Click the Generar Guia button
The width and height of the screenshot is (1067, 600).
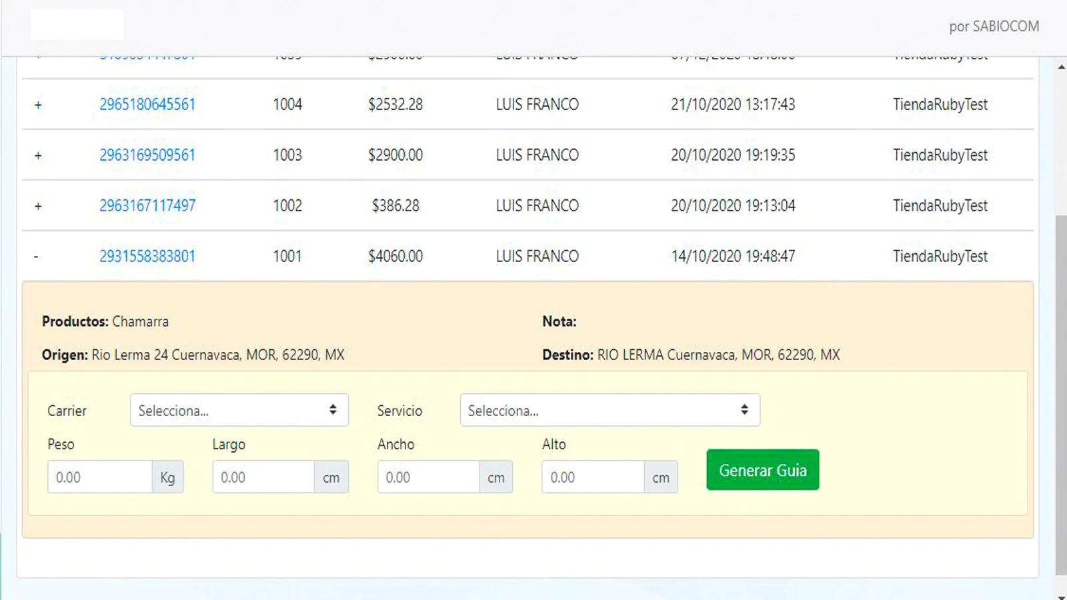(x=763, y=470)
